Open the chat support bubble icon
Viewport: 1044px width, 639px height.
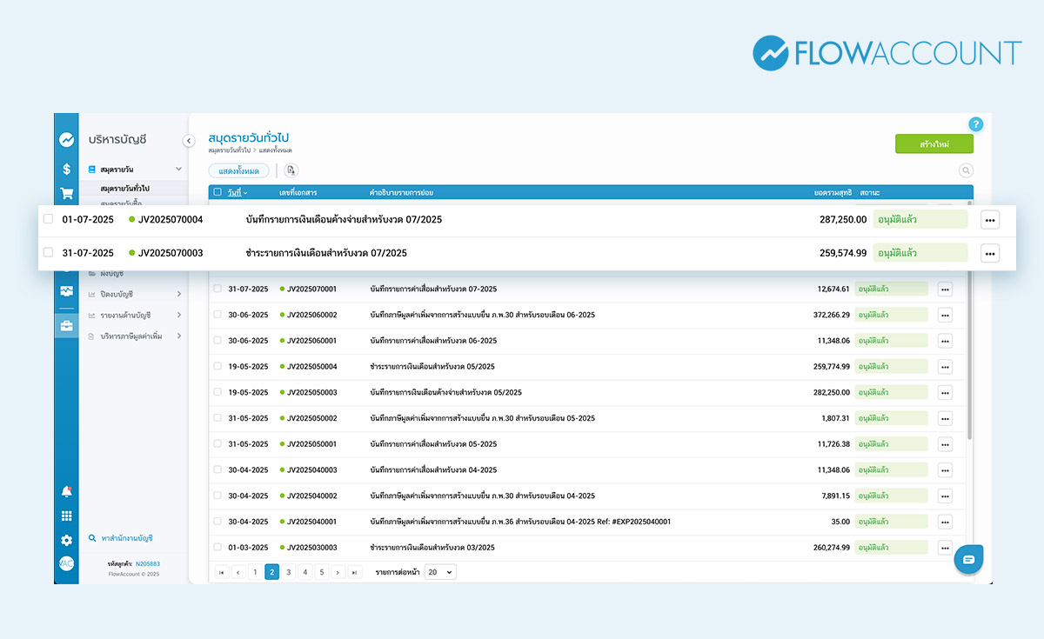tap(968, 559)
